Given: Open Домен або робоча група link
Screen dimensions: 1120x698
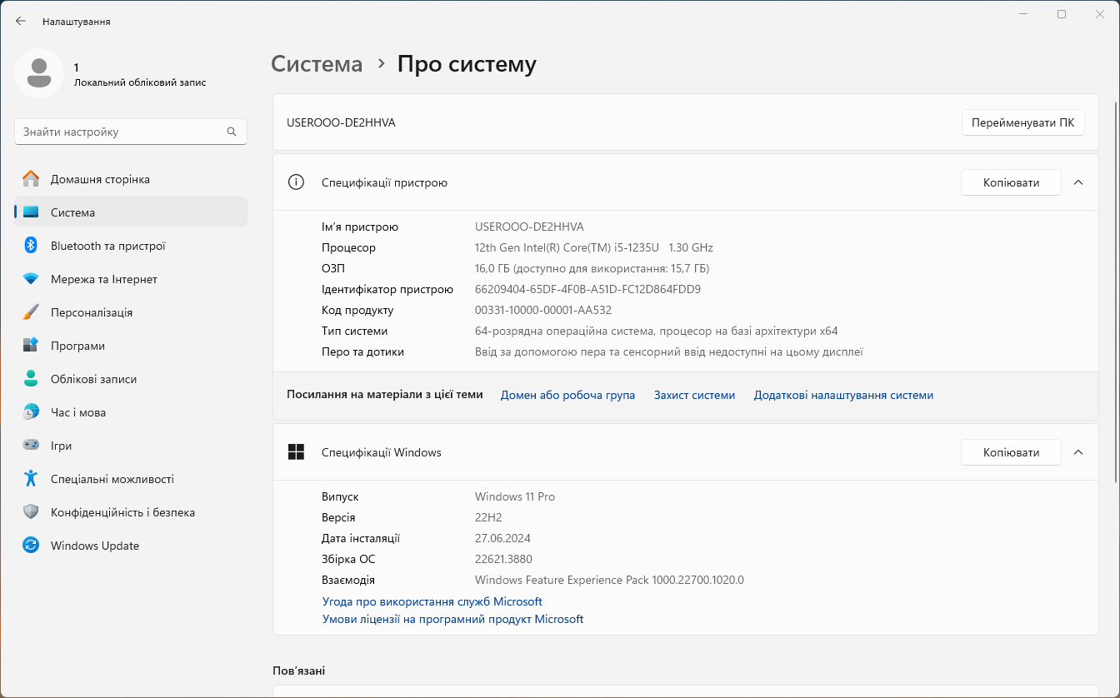Looking at the screenshot, I should [x=567, y=395].
